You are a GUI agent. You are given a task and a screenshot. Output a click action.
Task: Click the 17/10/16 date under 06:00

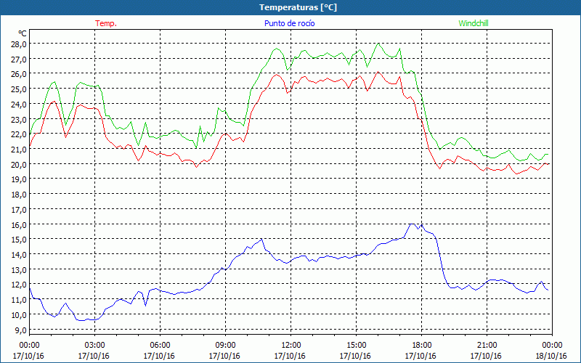point(159,356)
